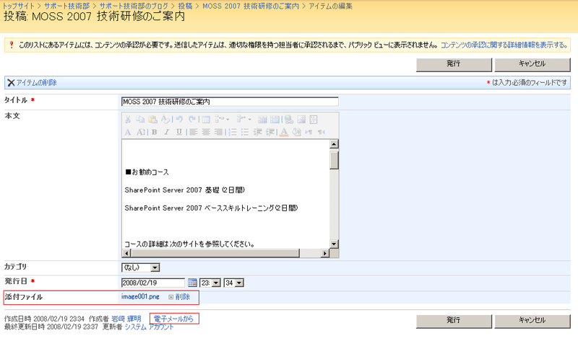The image size is (578, 346).
Task: Click the top キャンセル button
Action: tap(532, 64)
